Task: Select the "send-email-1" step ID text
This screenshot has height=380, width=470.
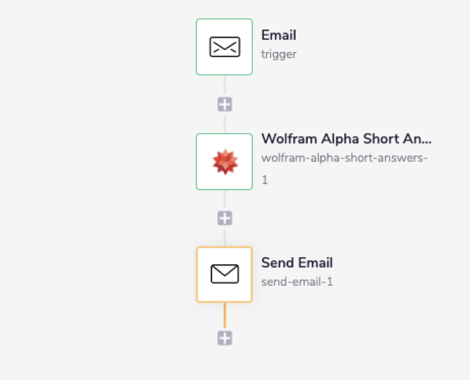Action: (296, 281)
